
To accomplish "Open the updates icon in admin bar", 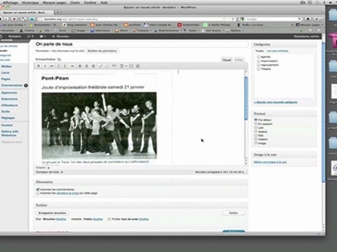I will click(30, 36).
